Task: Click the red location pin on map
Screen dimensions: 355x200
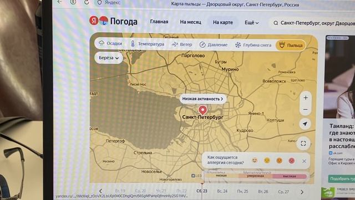Action: tap(202, 110)
